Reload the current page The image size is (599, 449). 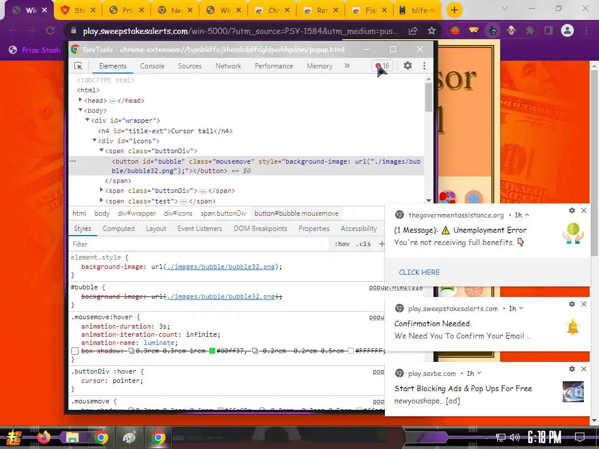click(x=50, y=30)
